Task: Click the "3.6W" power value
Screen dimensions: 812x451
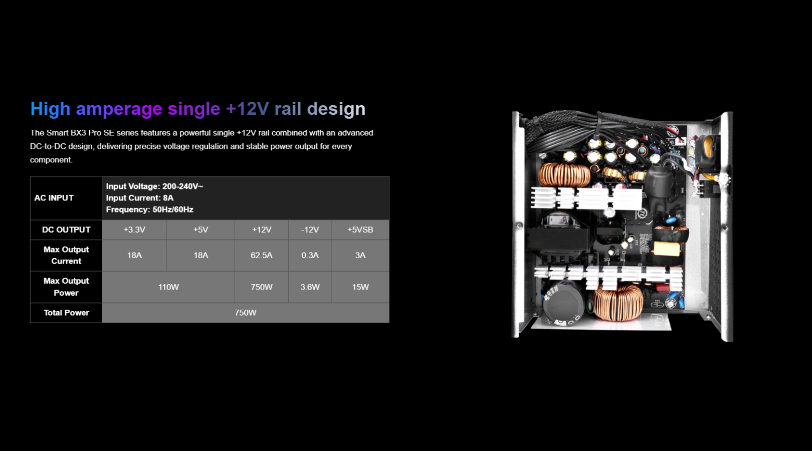Action: (310, 287)
